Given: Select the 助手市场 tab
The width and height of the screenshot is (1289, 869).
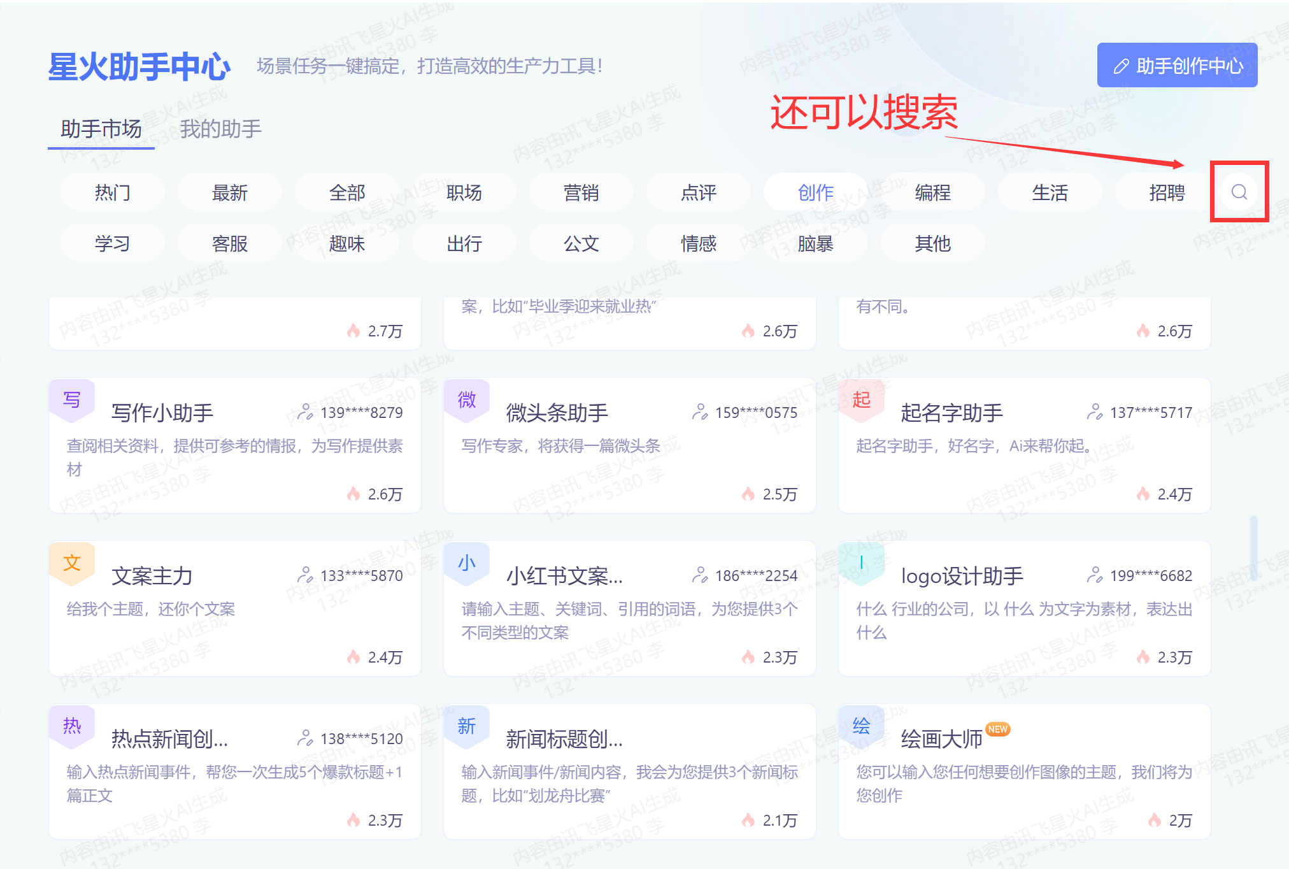Looking at the screenshot, I should [x=101, y=129].
